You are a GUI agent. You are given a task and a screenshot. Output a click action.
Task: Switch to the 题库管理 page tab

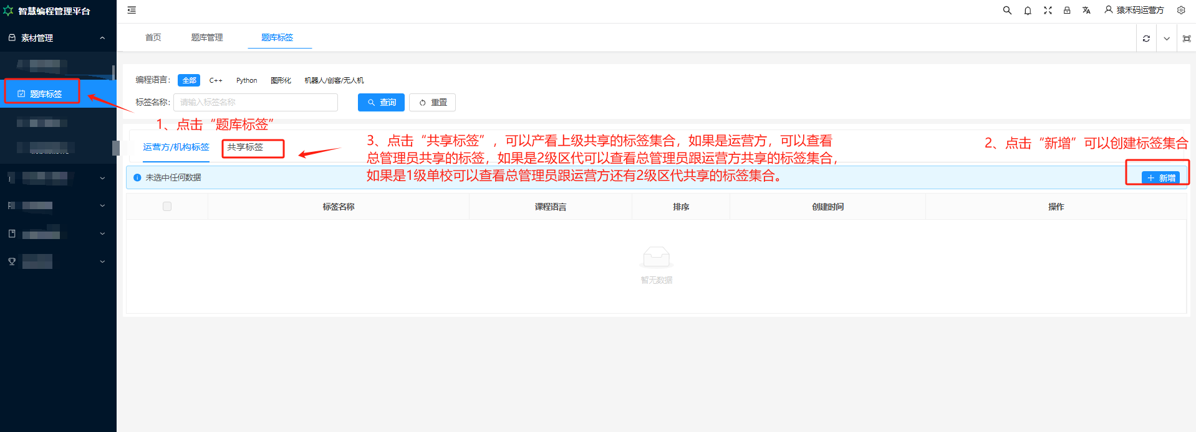tap(207, 38)
